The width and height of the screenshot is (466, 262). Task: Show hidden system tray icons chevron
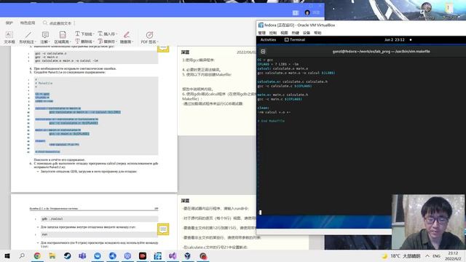(427, 255)
